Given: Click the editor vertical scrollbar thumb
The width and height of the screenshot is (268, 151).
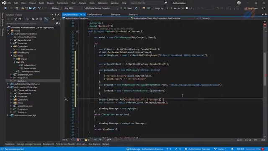Looking at the screenshot, I should 265,68.
